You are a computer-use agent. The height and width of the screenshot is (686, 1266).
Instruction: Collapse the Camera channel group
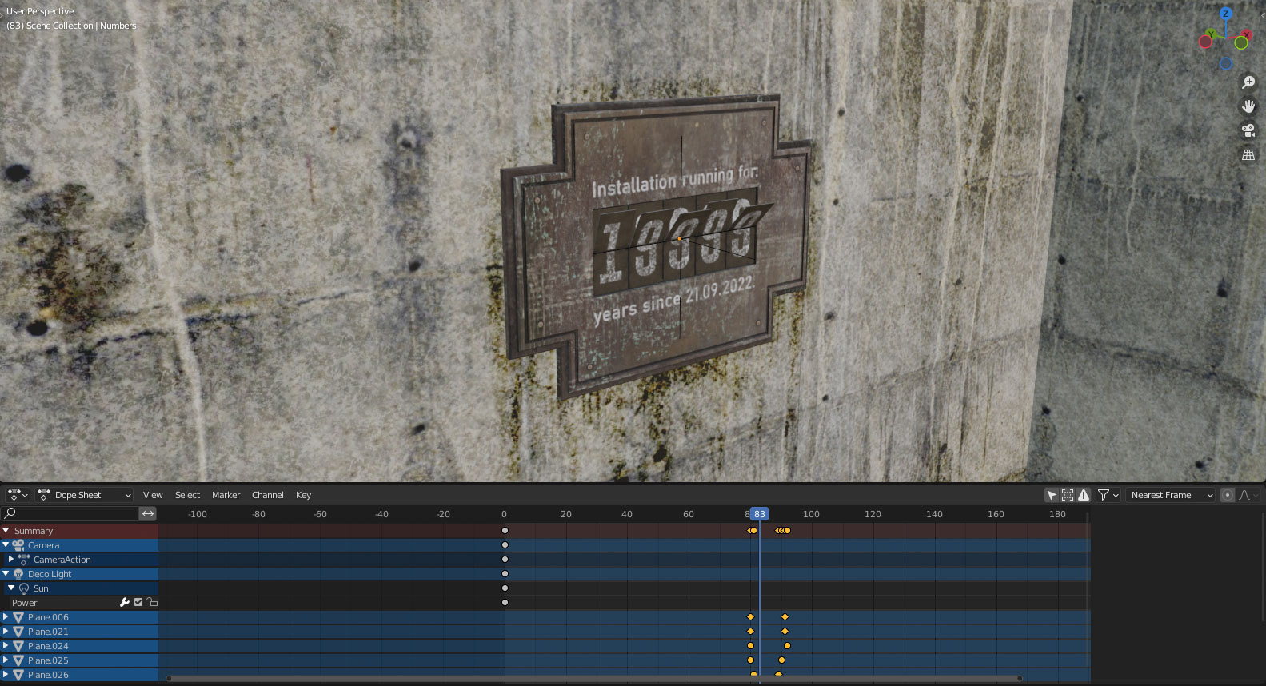6,545
